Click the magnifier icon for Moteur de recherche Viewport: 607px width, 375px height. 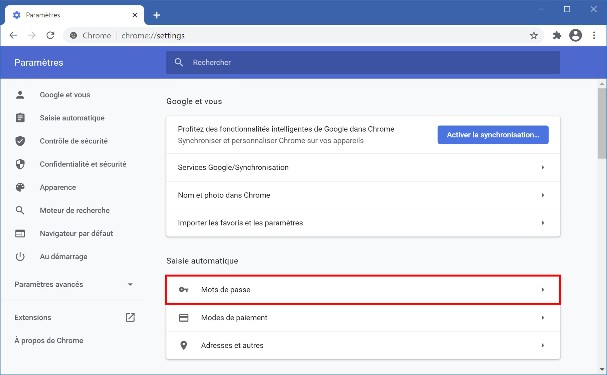point(20,210)
